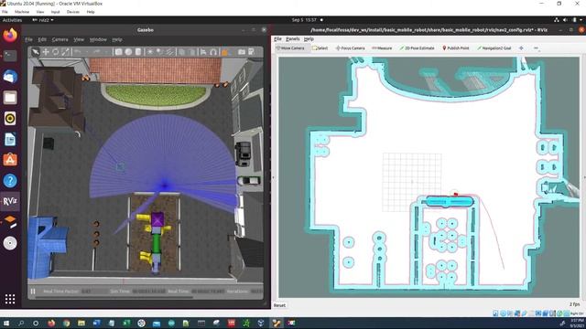This screenshot has height=329, width=586.
Task: Click the copy icon in the Gazebo toolbar
Action: (x=181, y=52)
